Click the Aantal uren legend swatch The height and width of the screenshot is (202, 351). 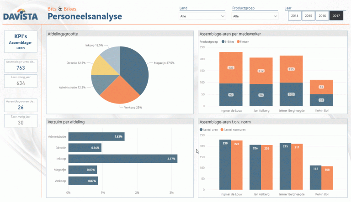pos(201,129)
